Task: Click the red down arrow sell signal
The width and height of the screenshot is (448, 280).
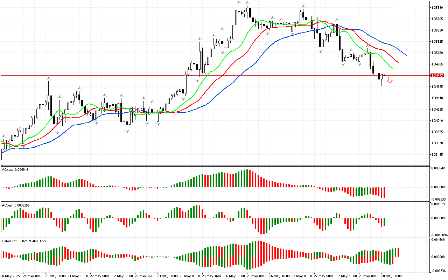Action: (390, 80)
